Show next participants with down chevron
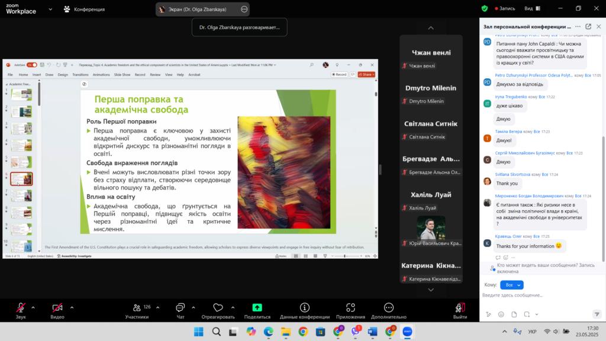 pyautogui.click(x=431, y=289)
